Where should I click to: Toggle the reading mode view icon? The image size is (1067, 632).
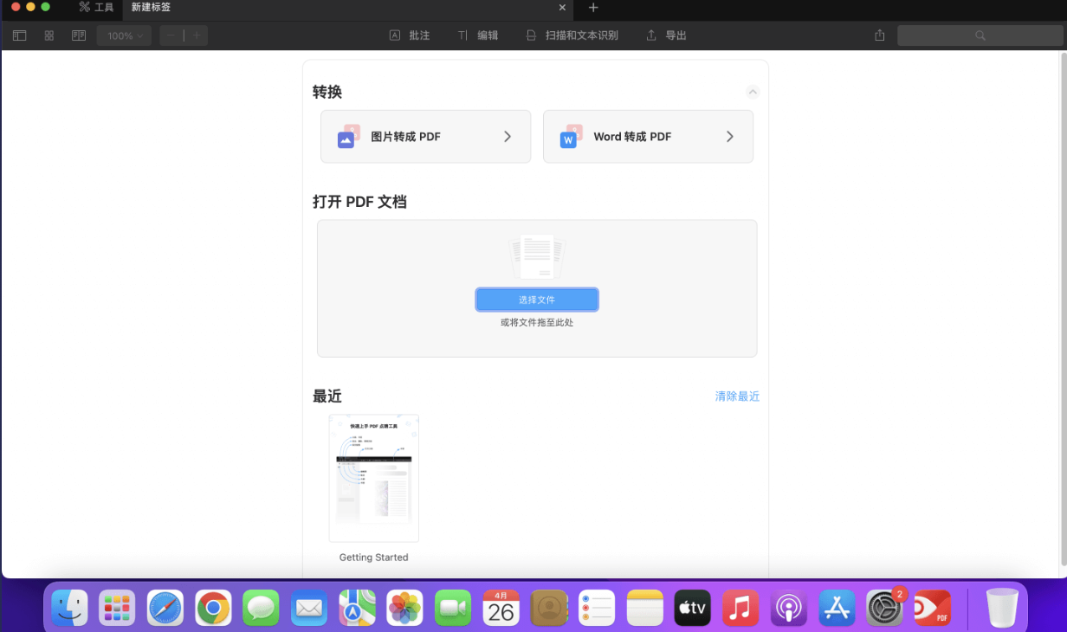[79, 35]
